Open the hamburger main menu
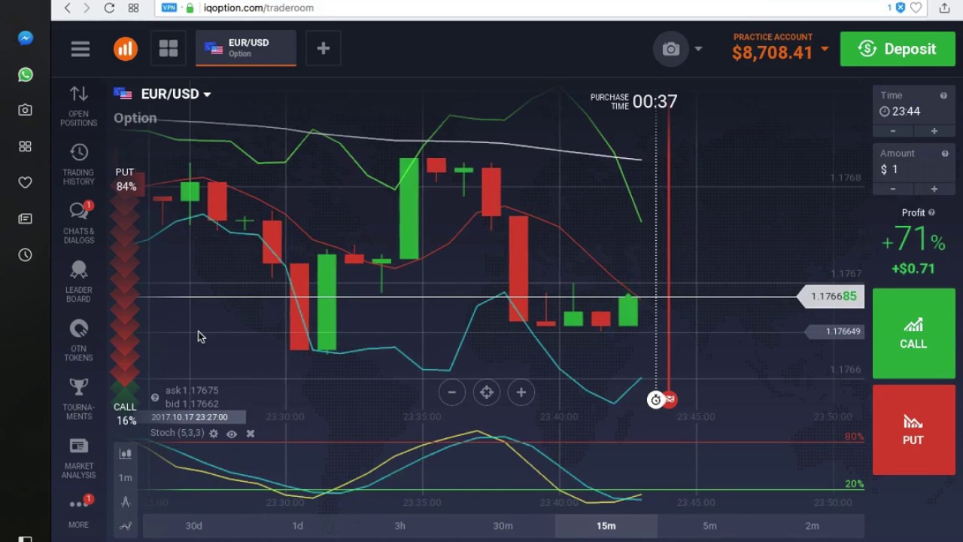963x542 pixels. point(80,49)
